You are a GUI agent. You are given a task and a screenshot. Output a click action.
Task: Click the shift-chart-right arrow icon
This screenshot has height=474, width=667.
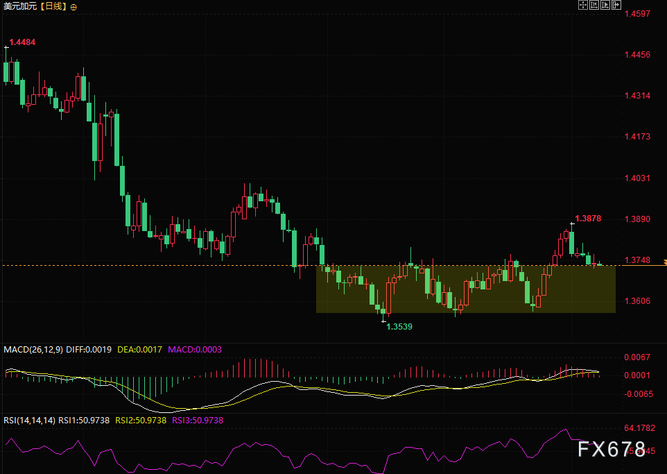618,6
